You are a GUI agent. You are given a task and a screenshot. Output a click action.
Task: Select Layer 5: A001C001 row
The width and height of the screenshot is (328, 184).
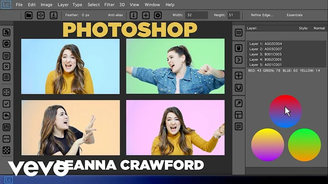tap(266, 65)
